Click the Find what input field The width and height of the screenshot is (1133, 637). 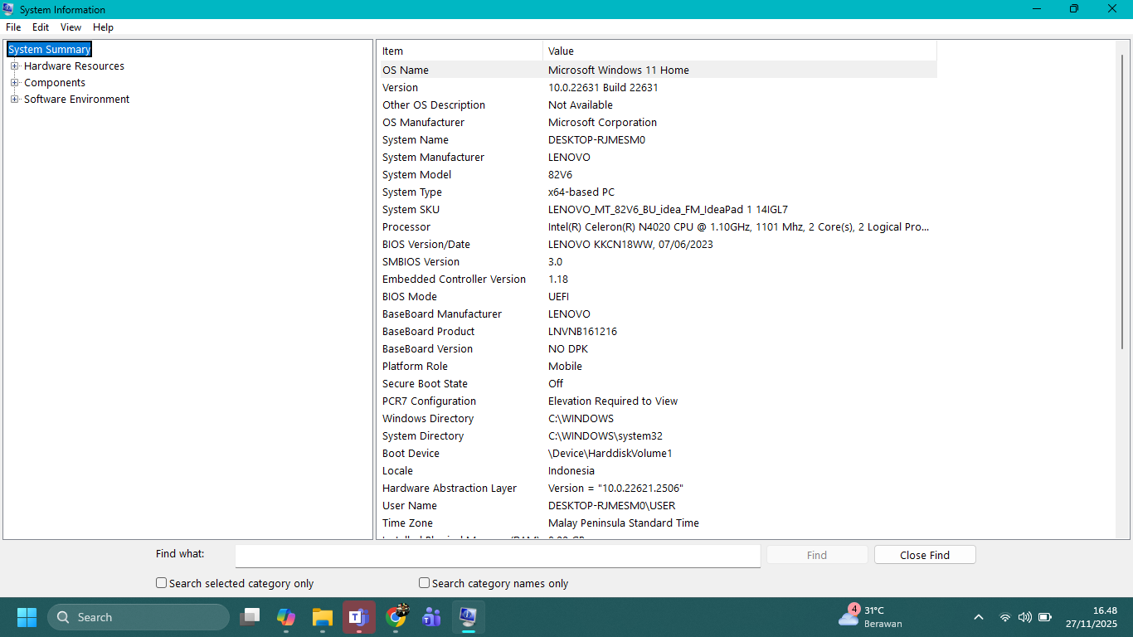[498, 556]
